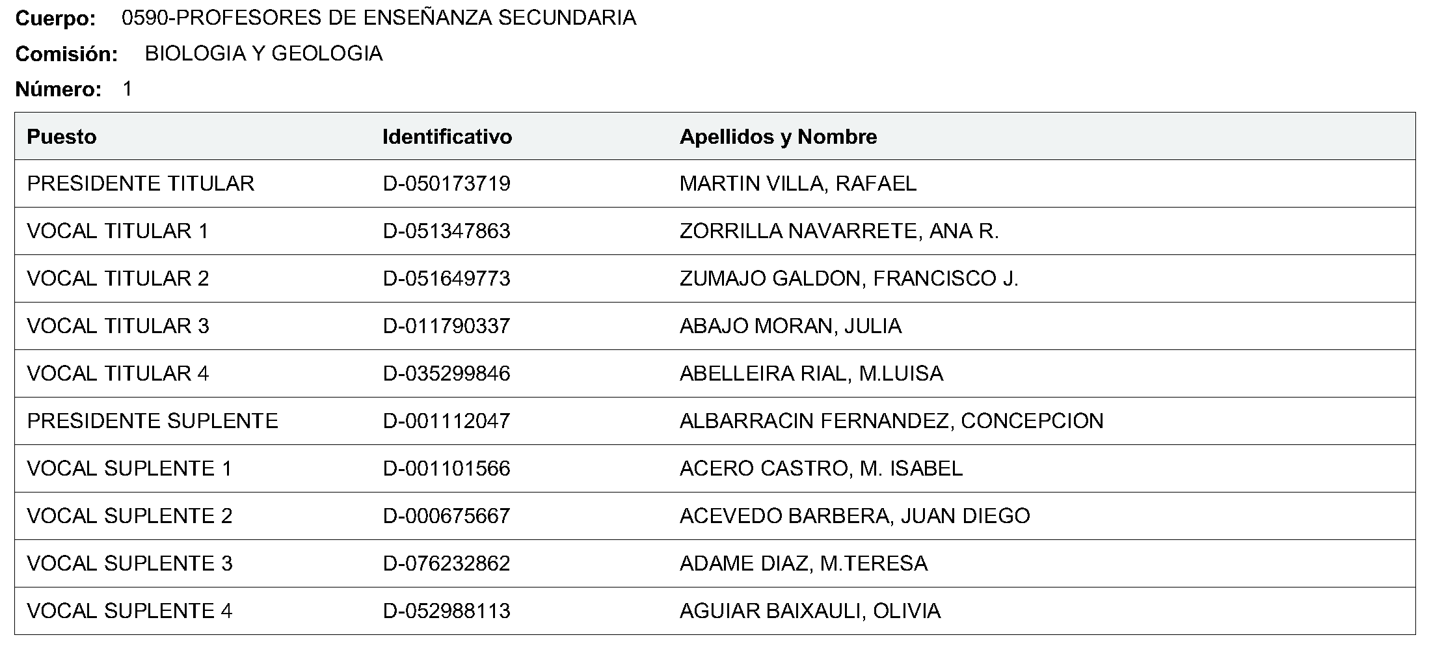Select name ZORRILLA NAVARRETE, ANA R.
Screen dimensions: 1431x648
click(x=839, y=231)
